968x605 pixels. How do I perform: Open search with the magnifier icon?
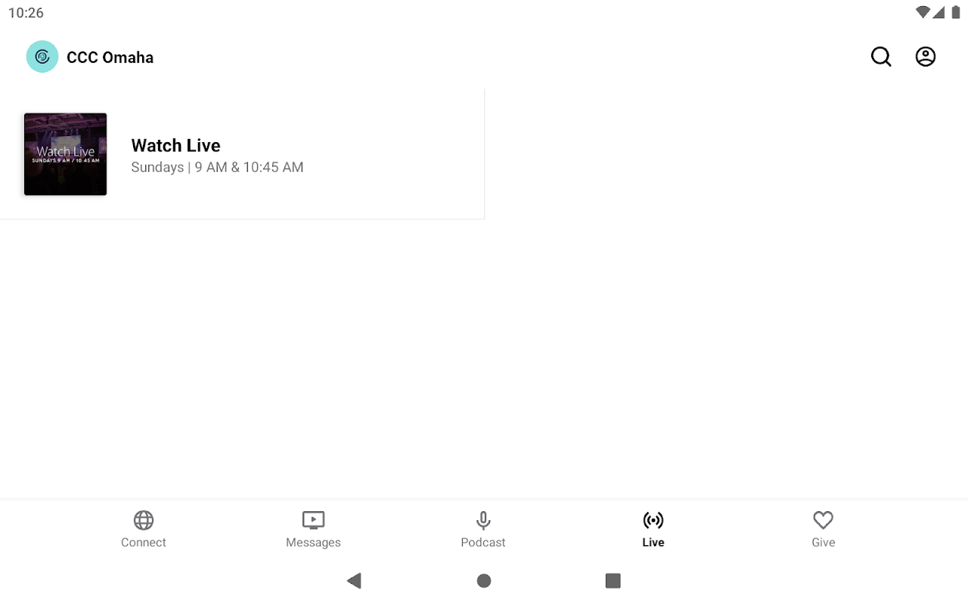881,57
